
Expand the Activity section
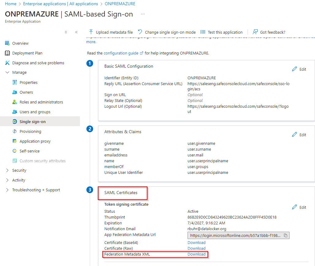point(7,180)
